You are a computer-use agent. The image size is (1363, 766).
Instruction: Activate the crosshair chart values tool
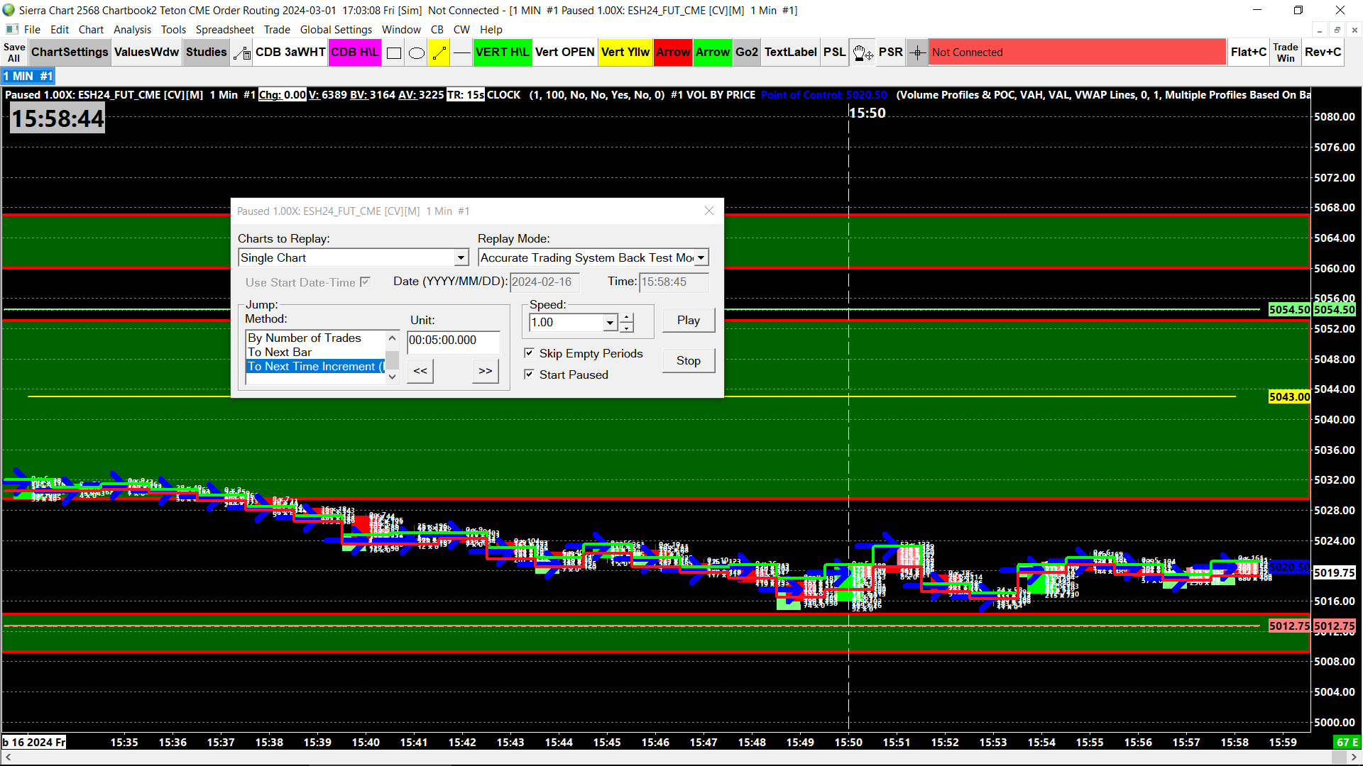coord(917,52)
